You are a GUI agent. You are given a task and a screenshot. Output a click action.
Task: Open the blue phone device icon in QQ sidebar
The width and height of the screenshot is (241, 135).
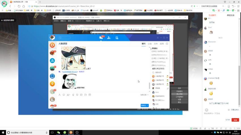tap(52, 76)
